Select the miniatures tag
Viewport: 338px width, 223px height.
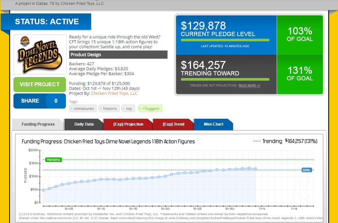coord(83,109)
